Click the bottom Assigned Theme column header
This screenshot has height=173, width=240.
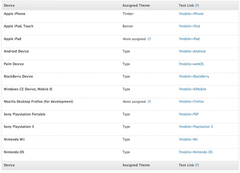(x=136, y=165)
